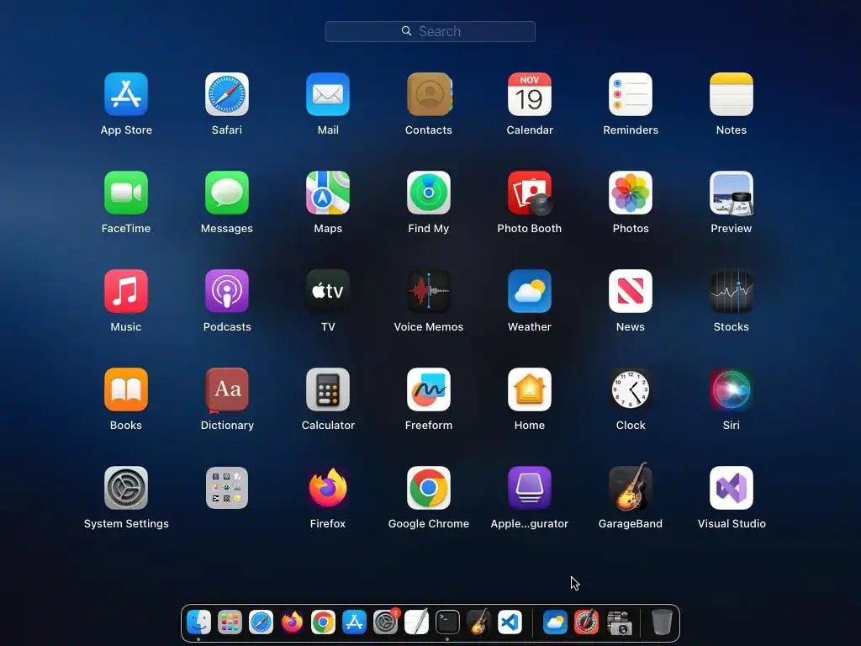This screenshot has width=861, height=646.
Task: Open the News app icon
Action: 631,291
